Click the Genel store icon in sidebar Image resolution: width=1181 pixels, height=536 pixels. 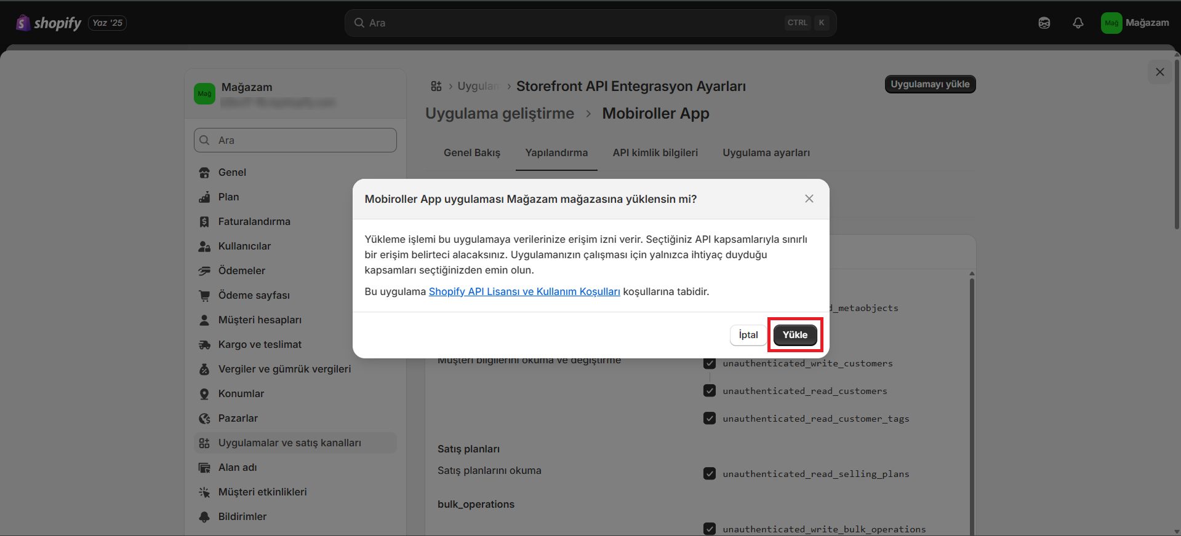pos(204,173)
